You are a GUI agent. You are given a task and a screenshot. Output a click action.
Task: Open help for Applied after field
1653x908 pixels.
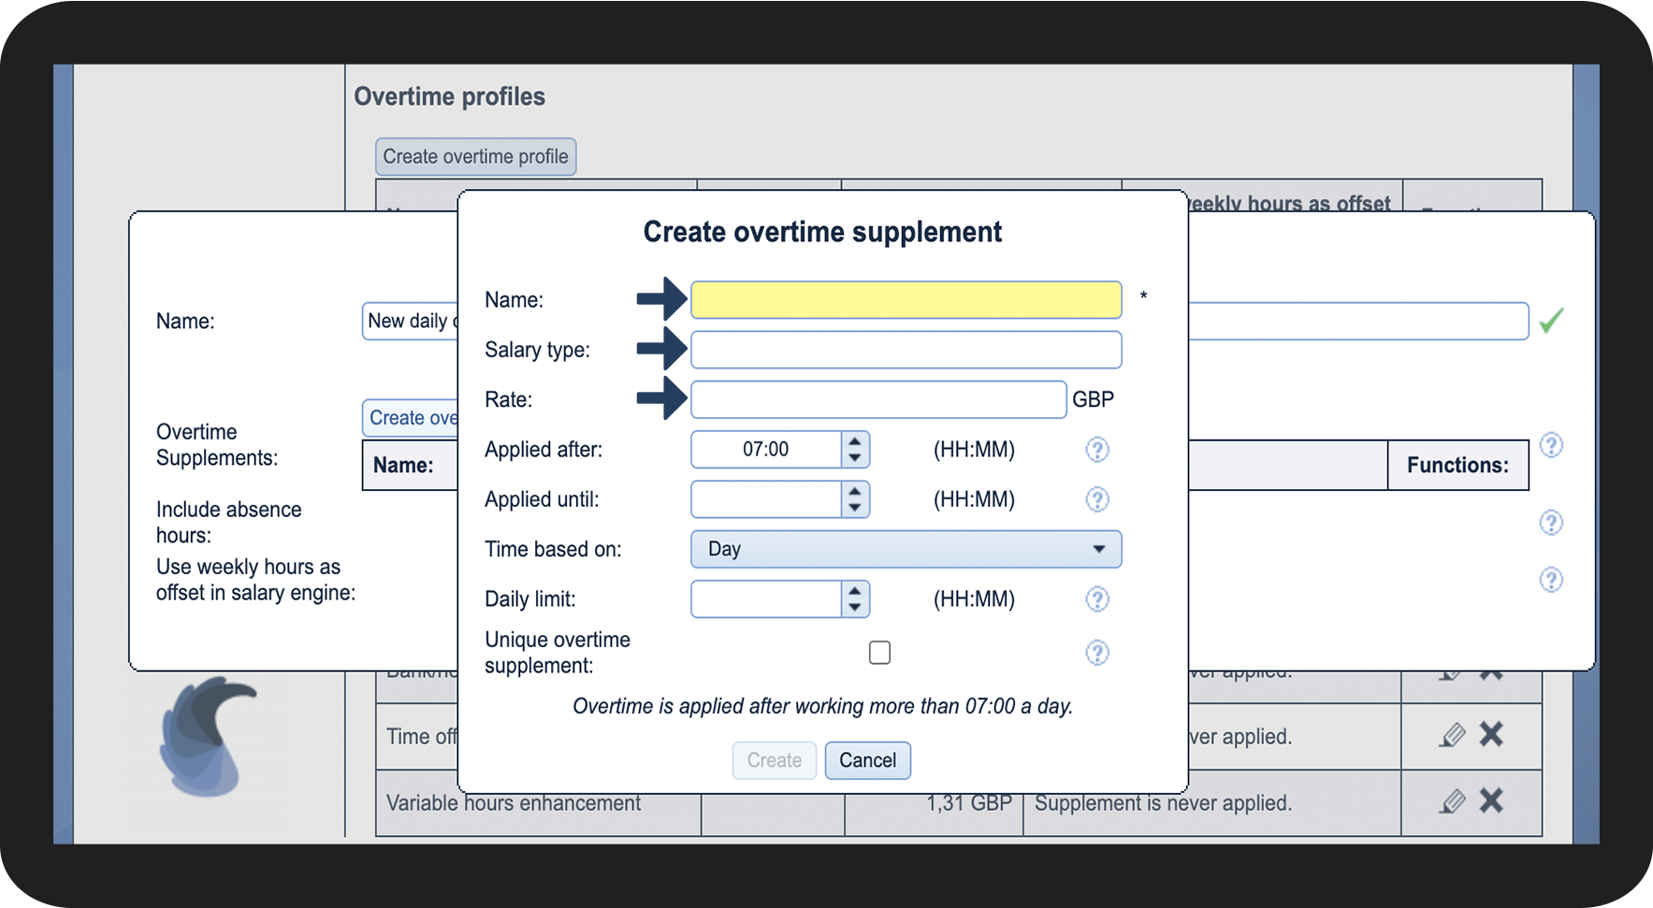tap(1096, 450)
